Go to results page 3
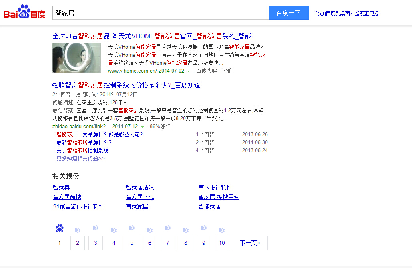Viewport: 412px width, 268px height. pos(96,243)
